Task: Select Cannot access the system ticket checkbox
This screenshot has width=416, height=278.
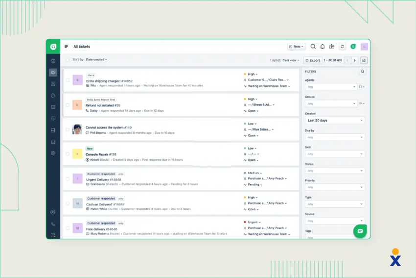Action: tap(68, 129)
